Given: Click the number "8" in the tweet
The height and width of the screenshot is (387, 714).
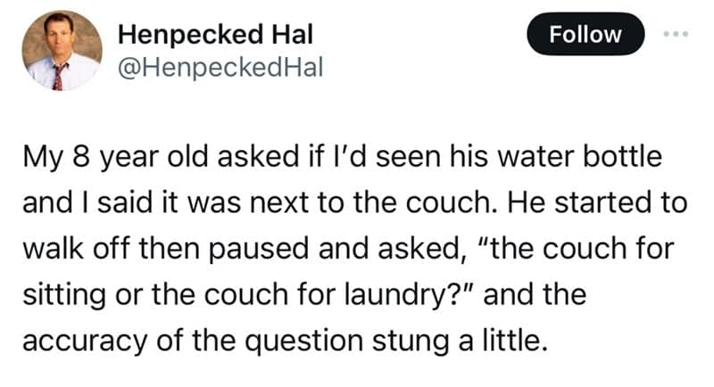Looking at the screenshot, I should pyautogui.click(x=80, y=157).
